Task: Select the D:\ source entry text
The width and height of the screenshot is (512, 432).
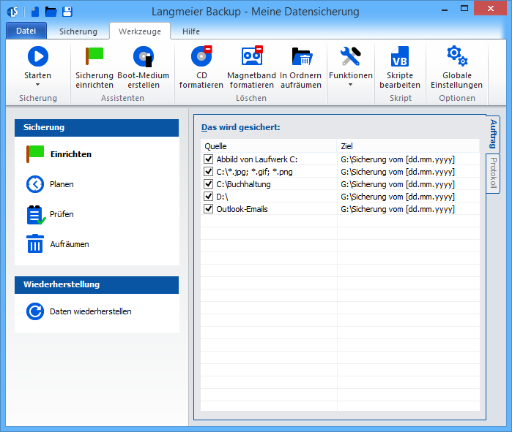Action: [222, 197]
